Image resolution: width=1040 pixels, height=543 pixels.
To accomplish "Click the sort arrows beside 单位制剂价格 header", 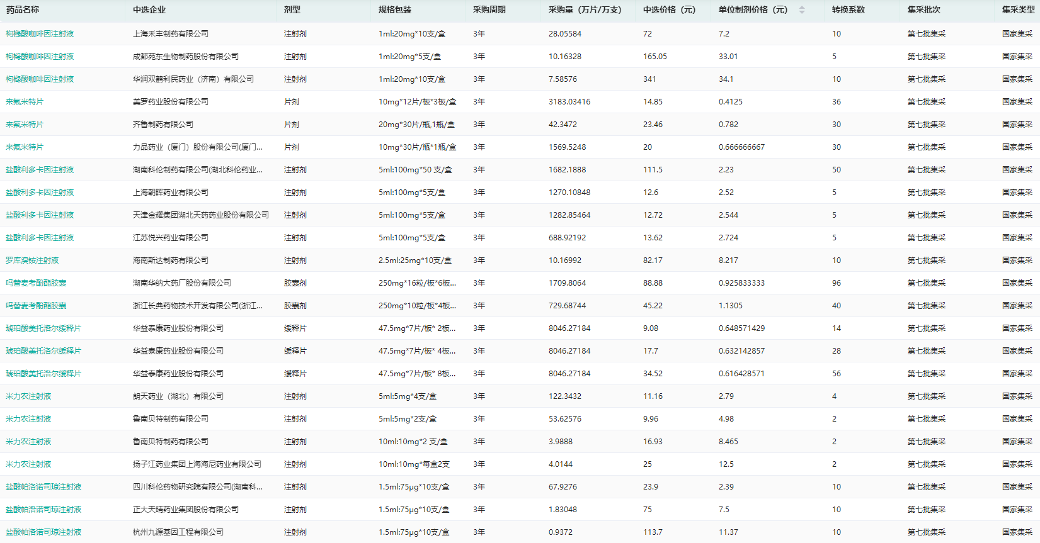I will pos(801,10).
